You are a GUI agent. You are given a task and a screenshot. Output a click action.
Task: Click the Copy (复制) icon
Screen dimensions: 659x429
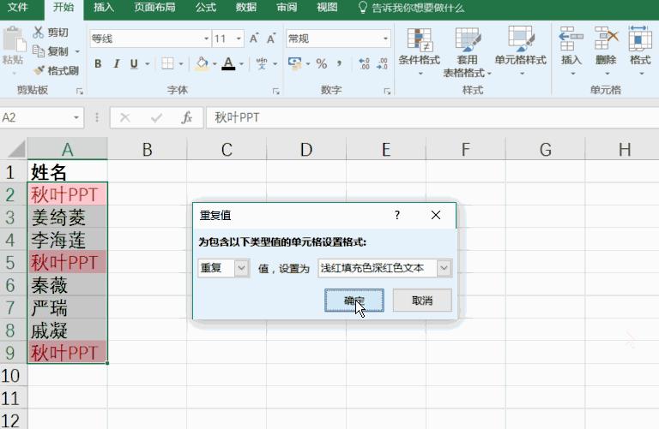(x=39, y=51)
